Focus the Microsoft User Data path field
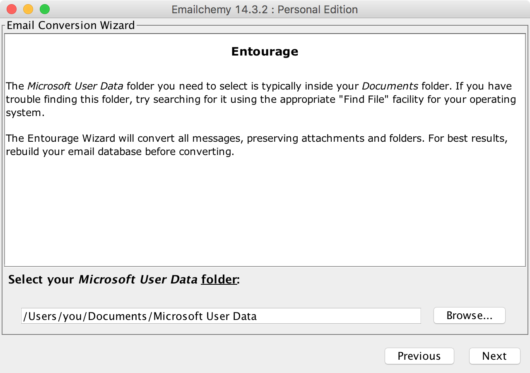Image resolution: width=530 pixels, height=373 pixels. tap(221, 316)
